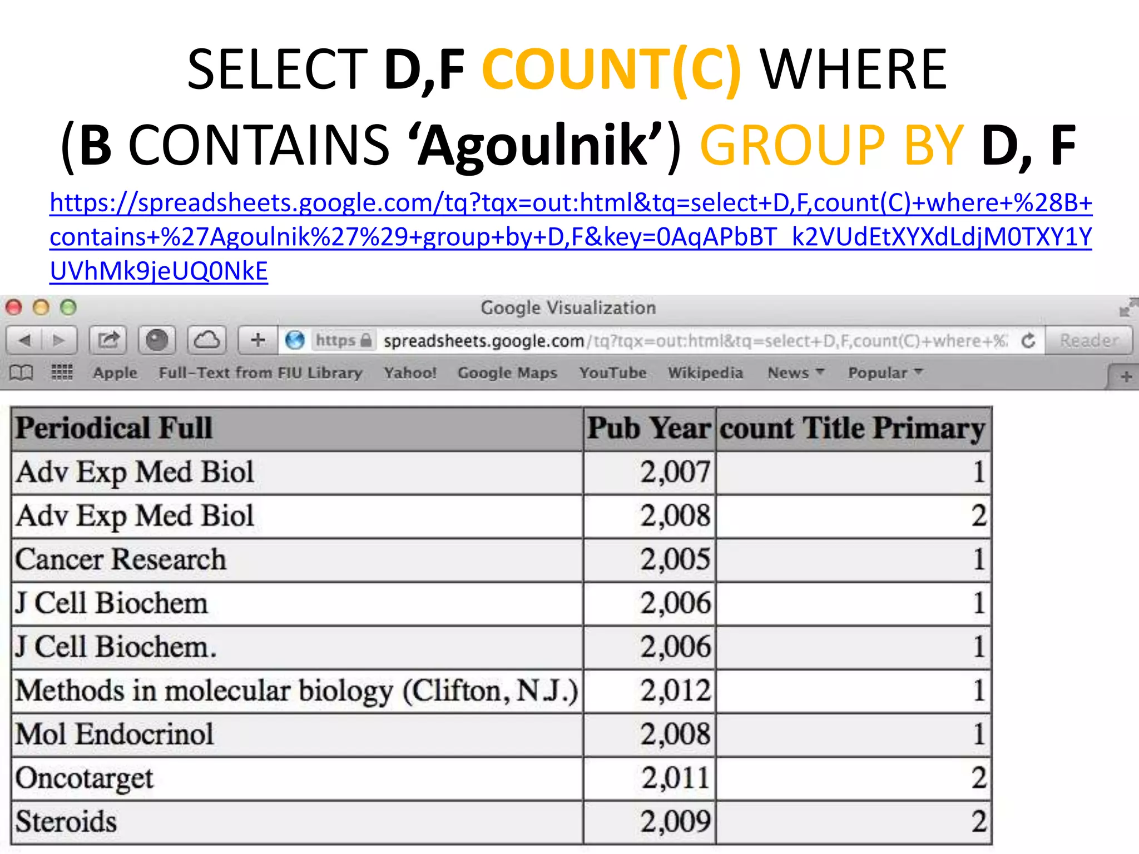This screenshot has height=854, width=1139.
Task: Open the iCloud tabs cloud icon
Action: click(x=207, y=340)
